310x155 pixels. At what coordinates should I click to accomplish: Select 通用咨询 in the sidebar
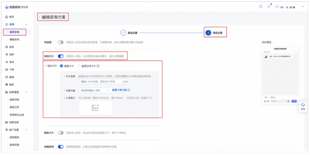coord(15,32)
